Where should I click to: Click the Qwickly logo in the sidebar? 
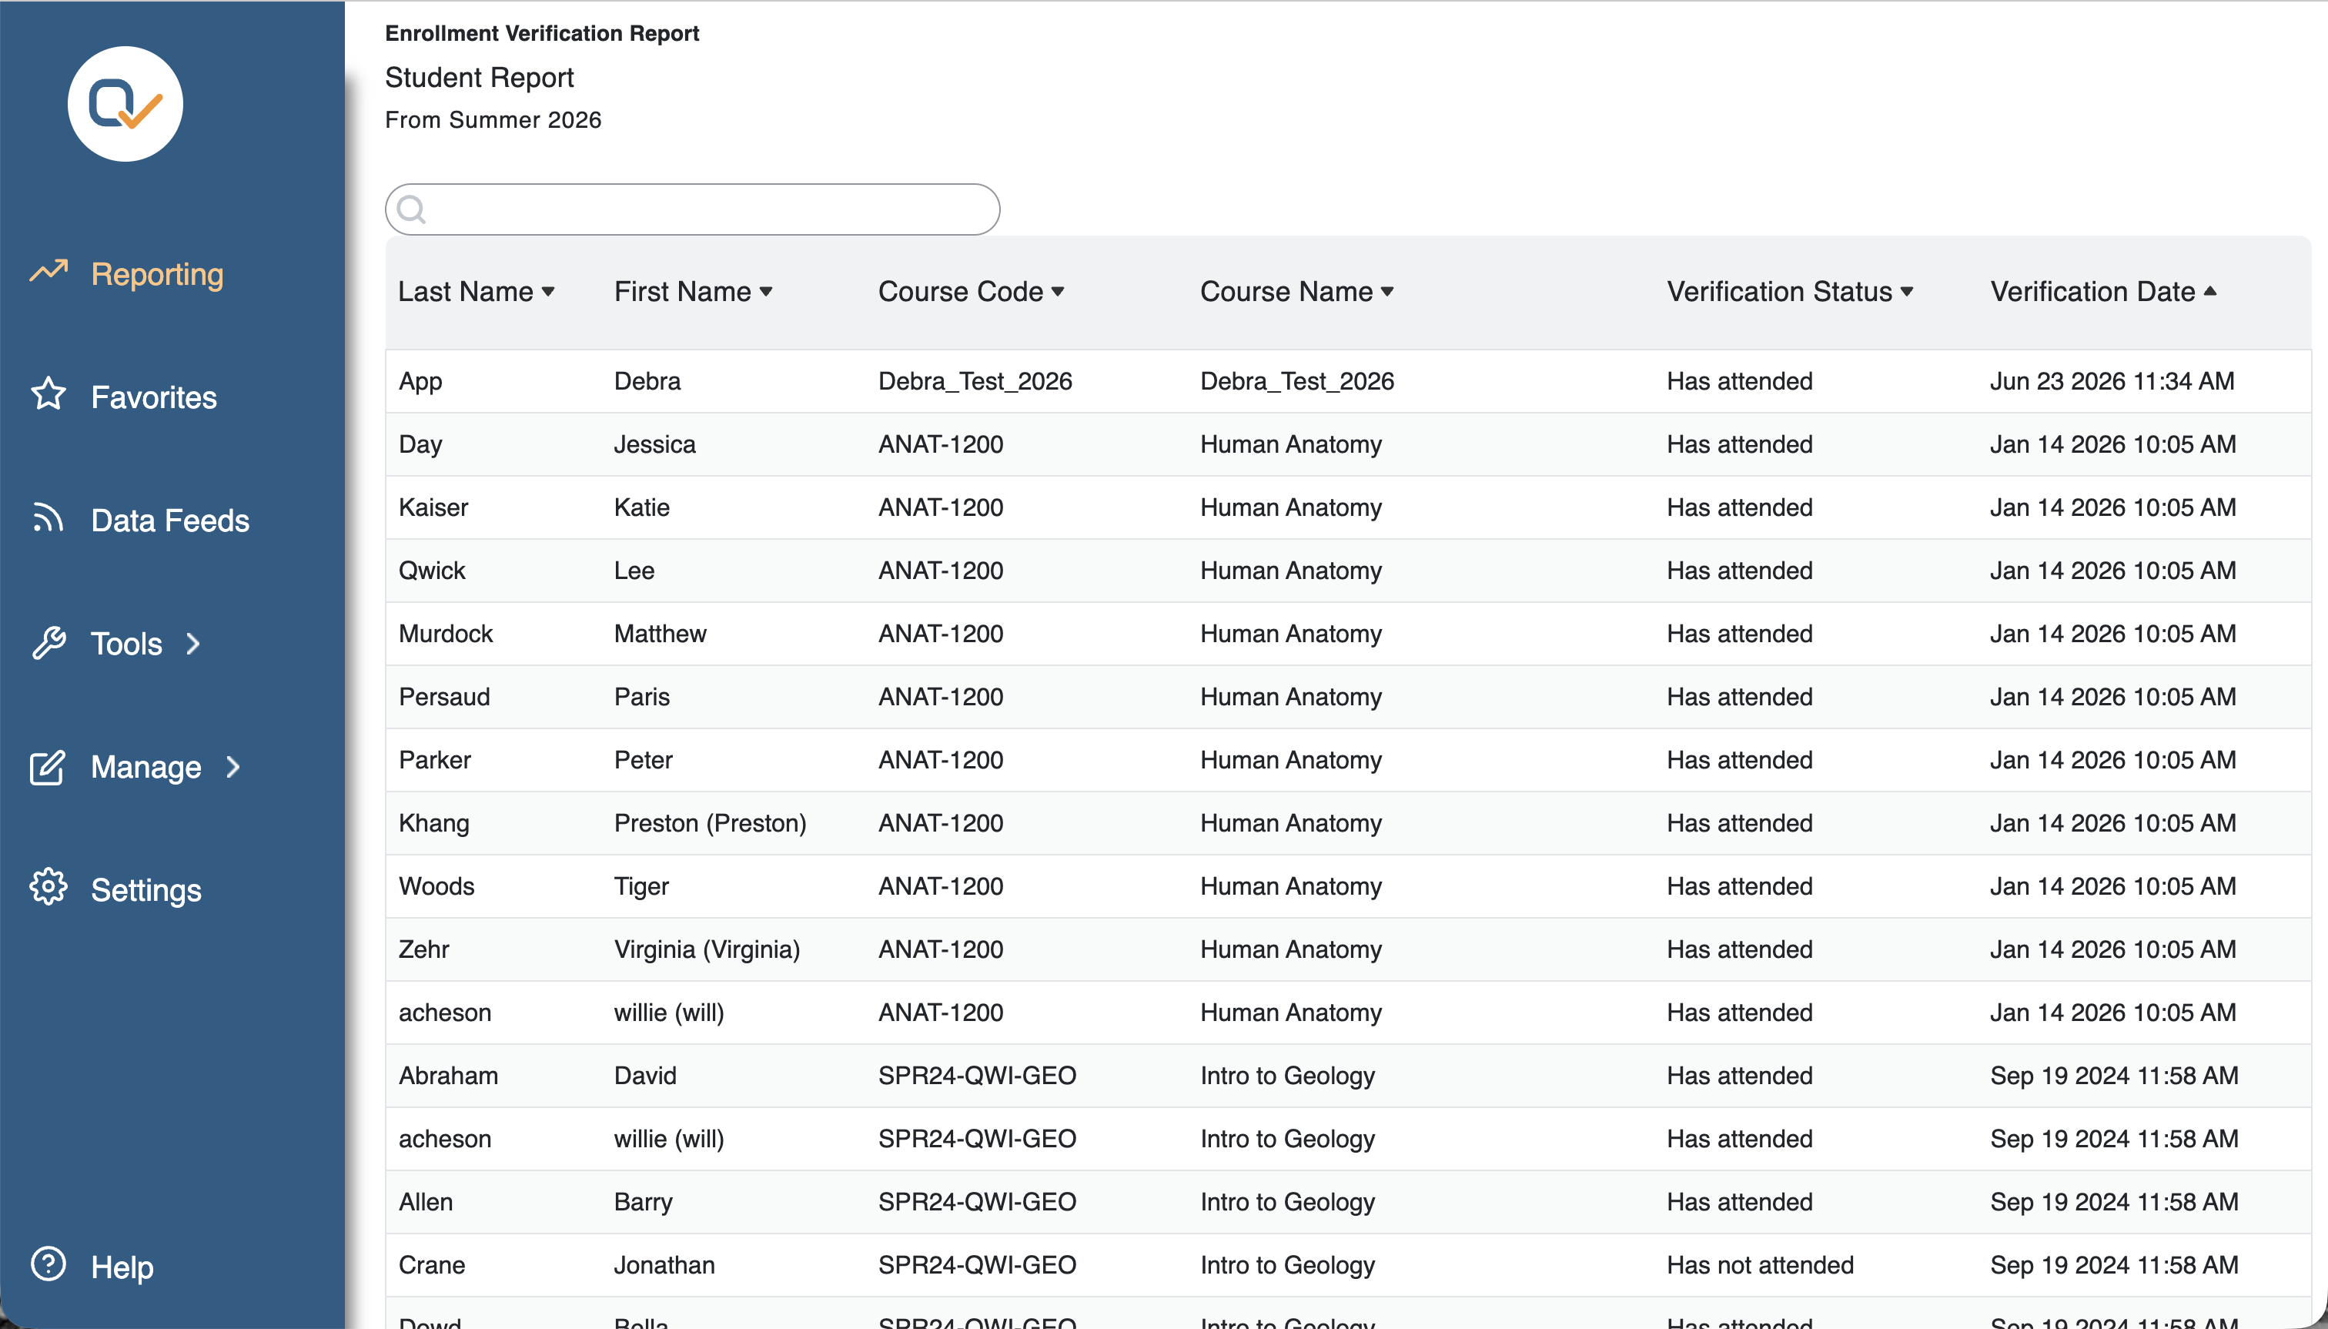point(125,104)
